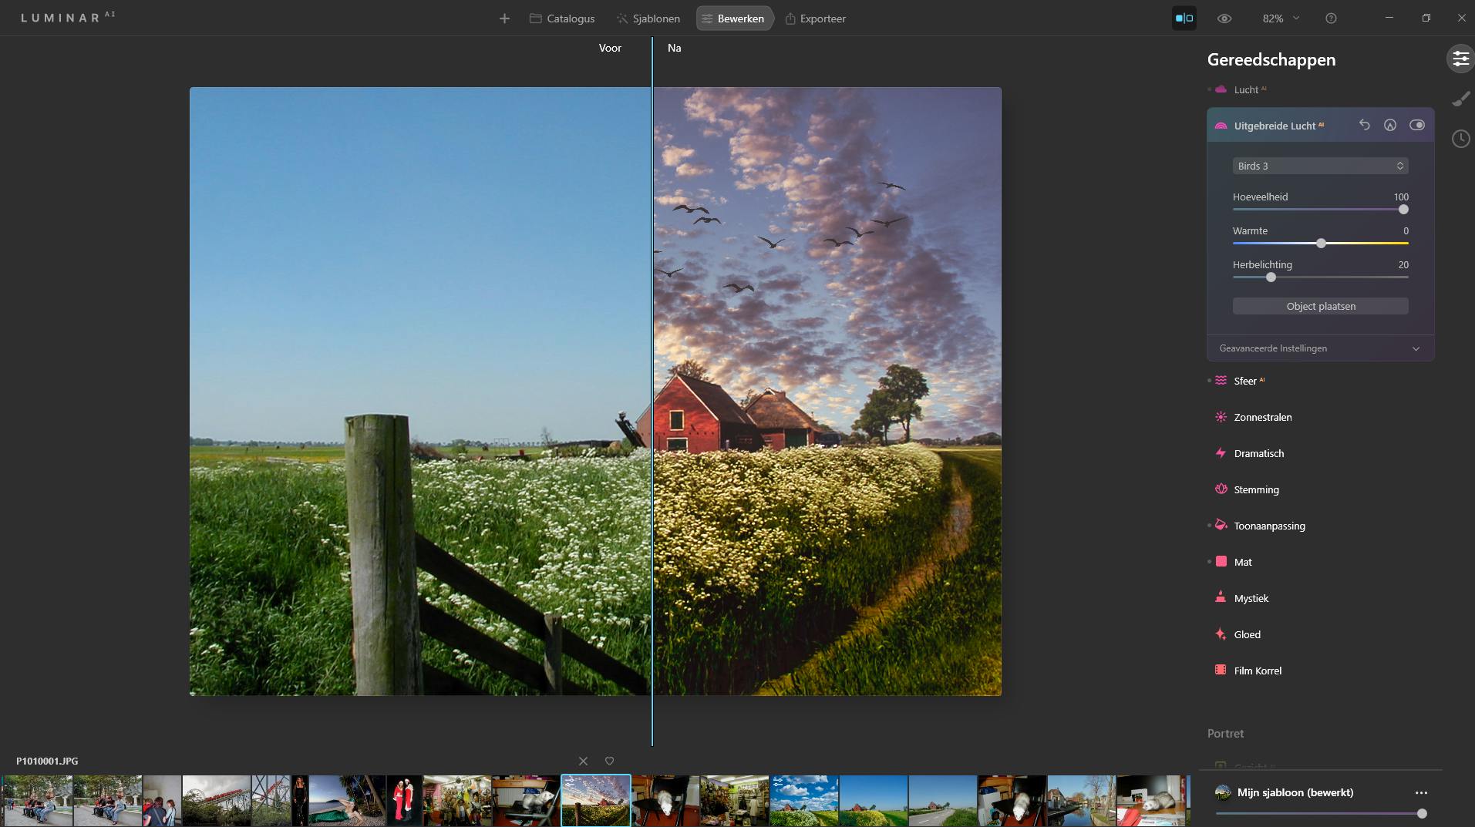Open the Birds 3 object dropdown
This screenshot has width=1475, height=827.
click(x=1320, y=166)
